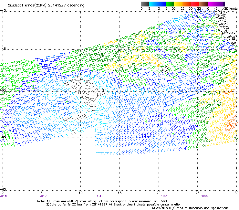Image resolution: width=239 pixels, height=210 pixels.
Task: Click the note line "Data buffer is 22 hrs"
Action: (66, 205)
